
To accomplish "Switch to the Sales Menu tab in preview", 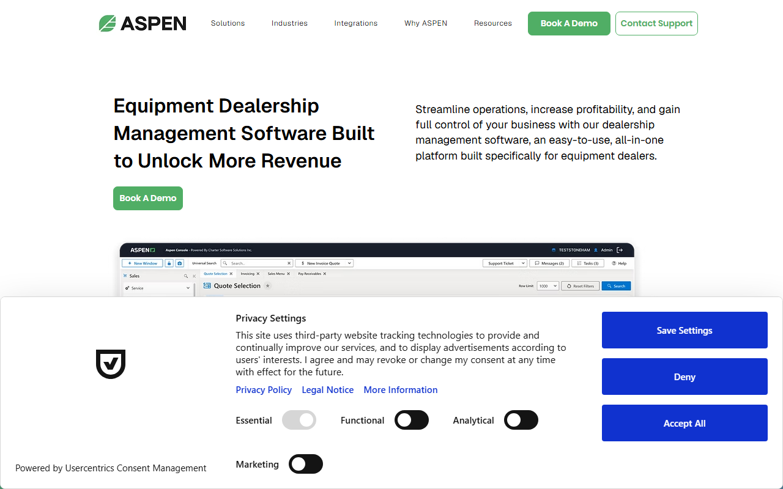I will coord(276,274).
